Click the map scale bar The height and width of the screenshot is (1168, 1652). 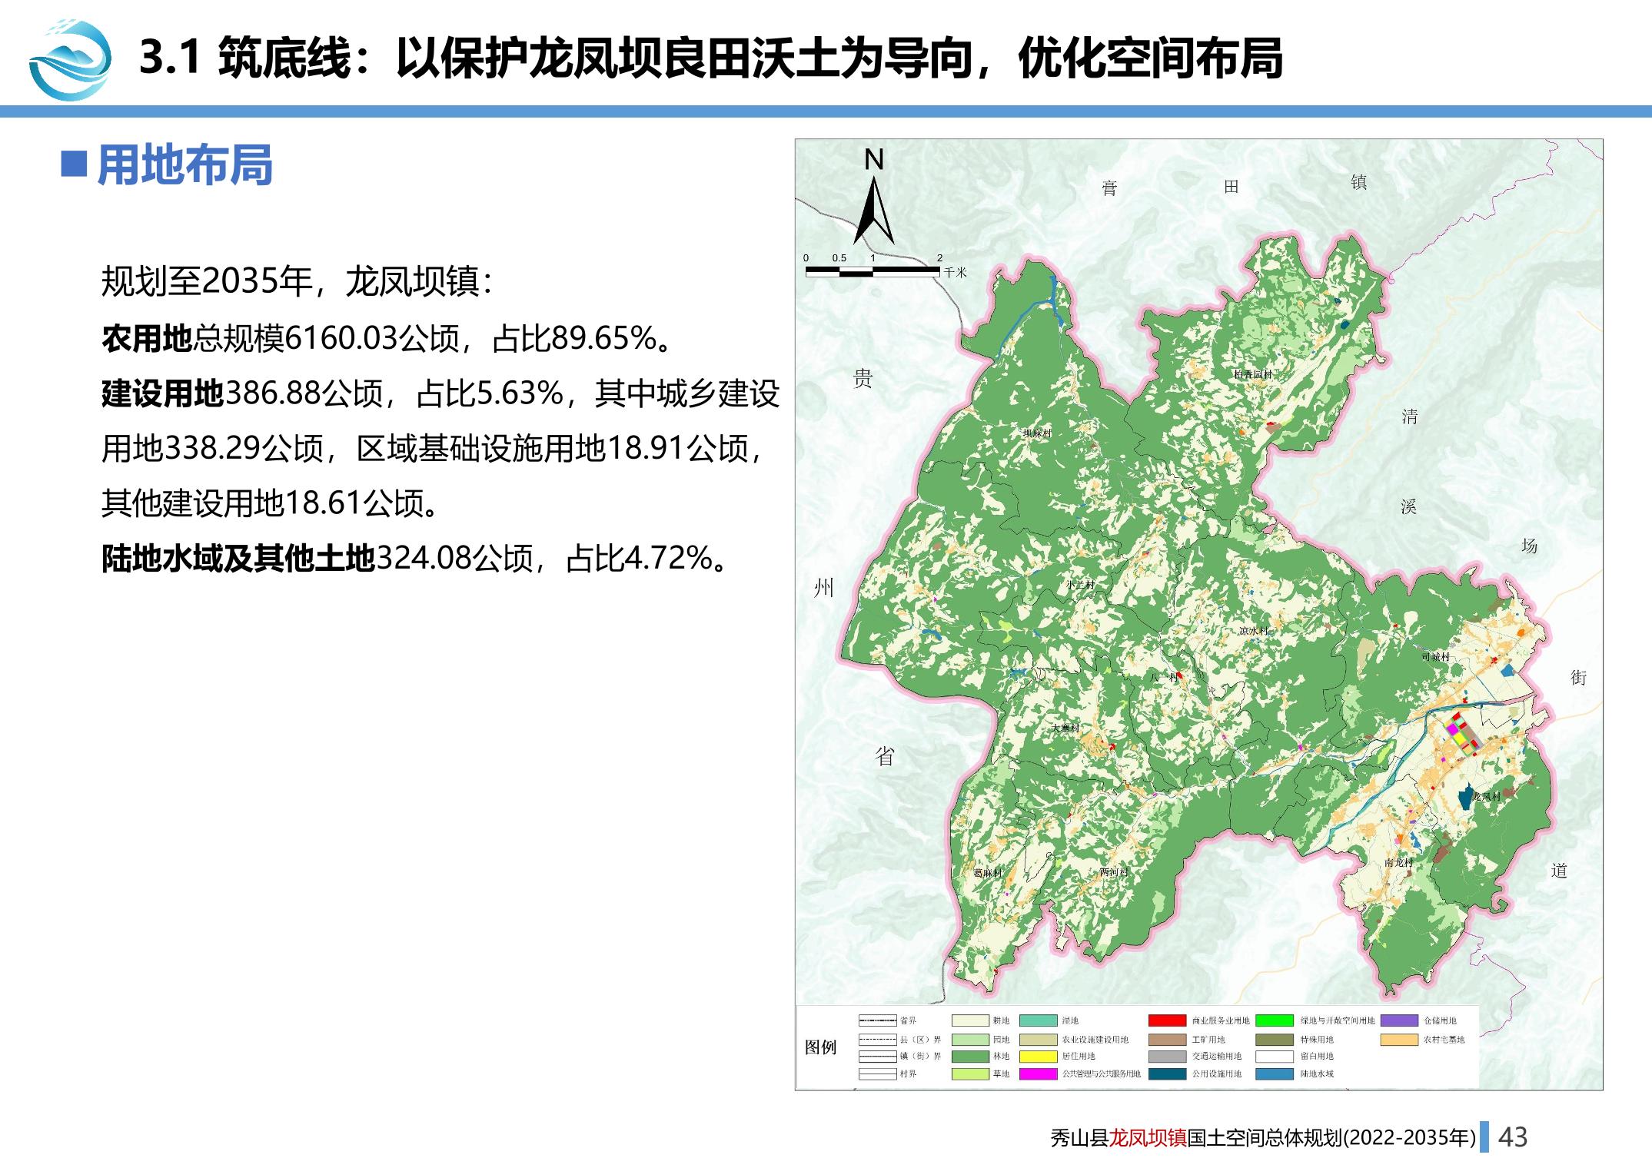click(x=872, y=271)
